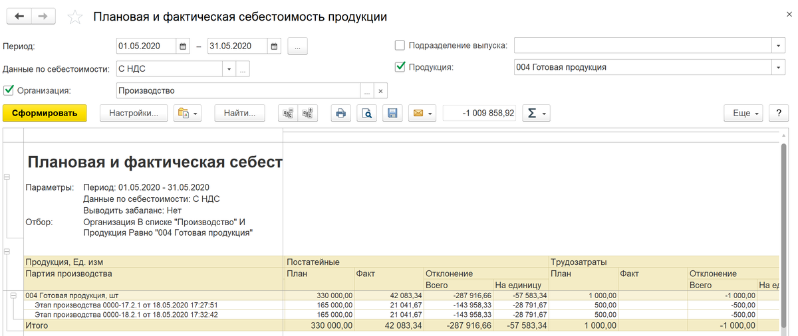Viewport: 798px width, 336px height.
Task: Click Трудозатраты column header
Action: pyautogui.click(x=664, y=262)
